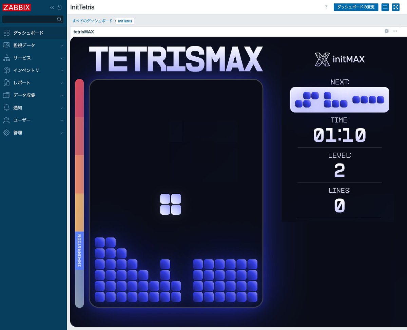Hide the sidebar using the arrow-box icon
The height and width of the screenshot is (330, 407).
tap(60, 7)
